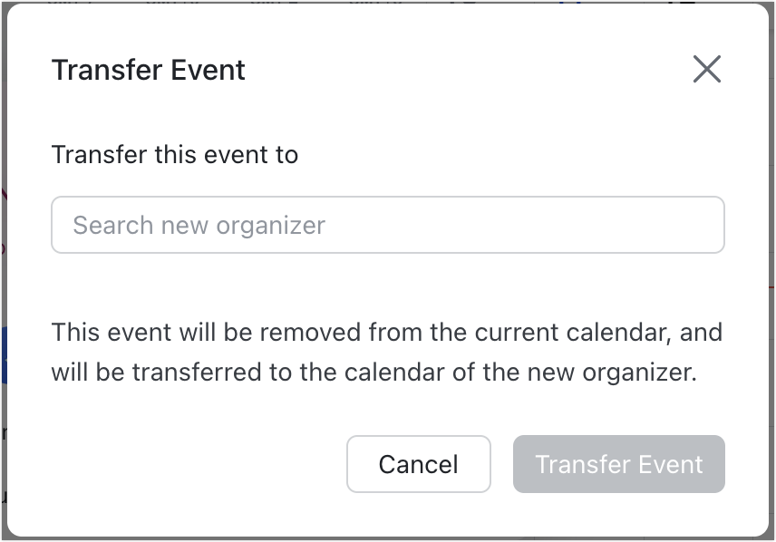Click the empty area below the search field

point(388,281)
